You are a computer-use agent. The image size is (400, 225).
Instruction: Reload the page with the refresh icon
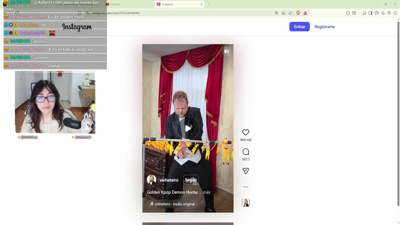17,13
